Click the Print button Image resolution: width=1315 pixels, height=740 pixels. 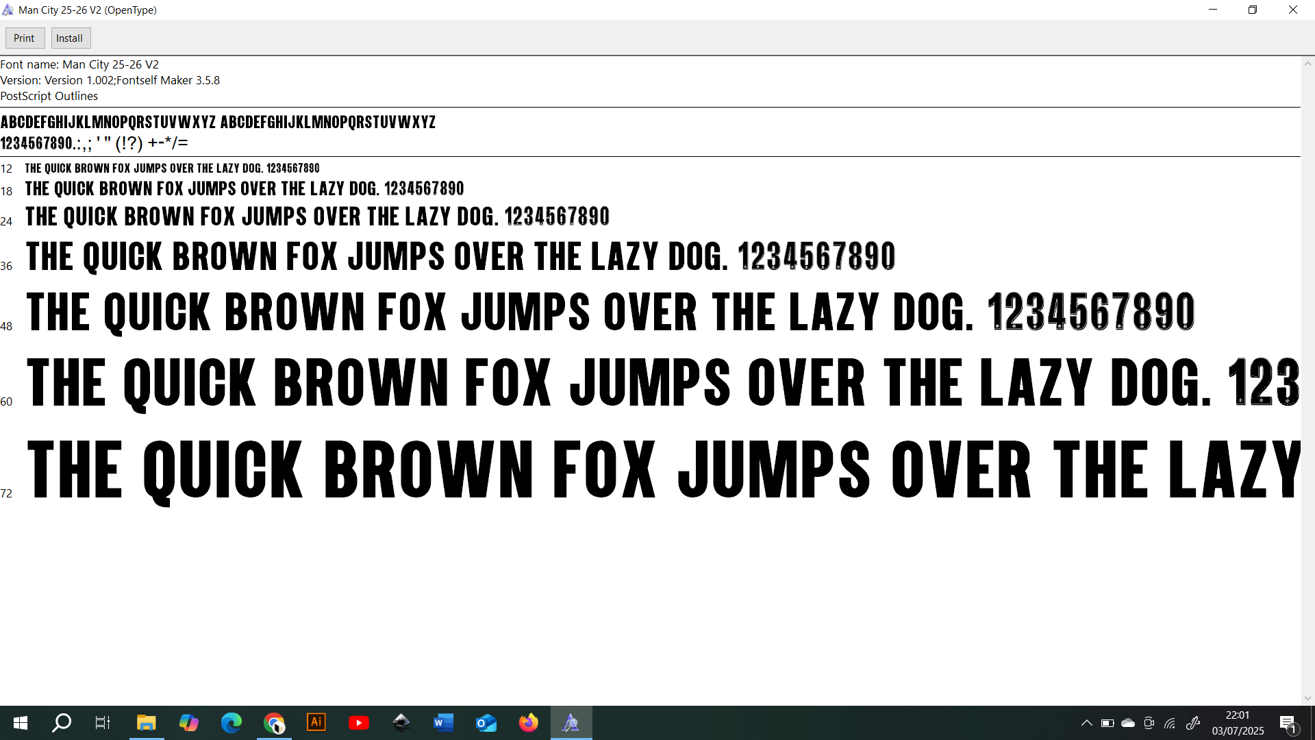pyautogui.click(x=25, y=38)
